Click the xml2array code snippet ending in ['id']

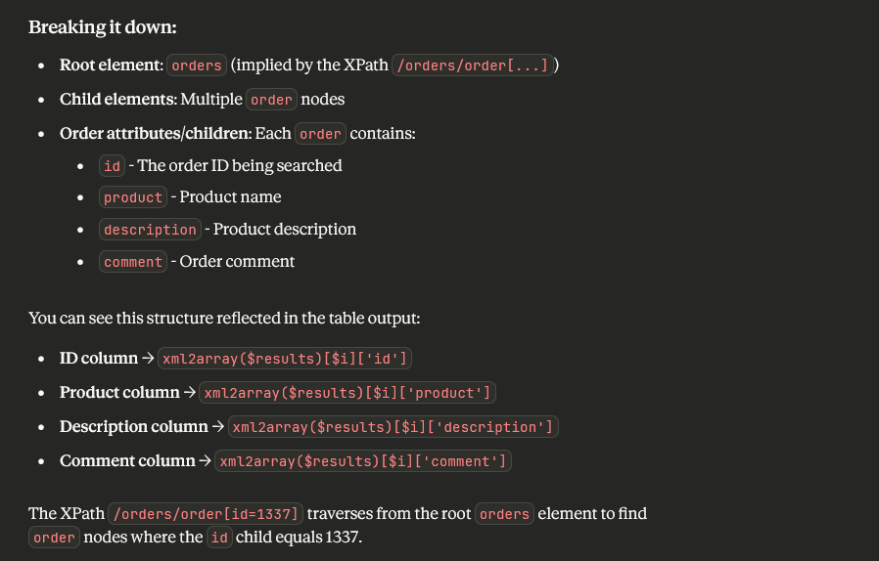point(284,359)
